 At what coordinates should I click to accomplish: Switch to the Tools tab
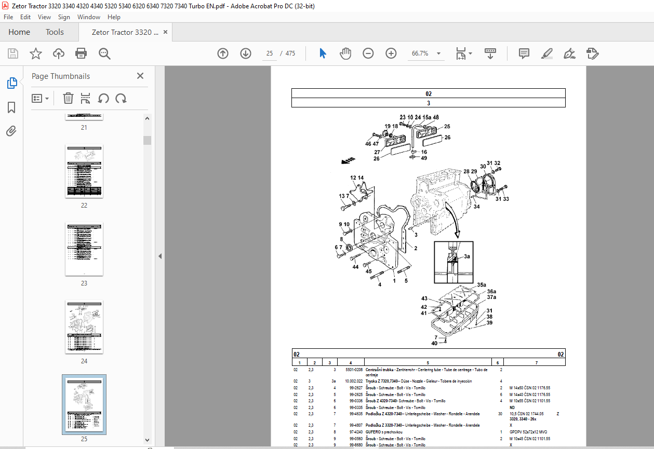coord(55,32)
